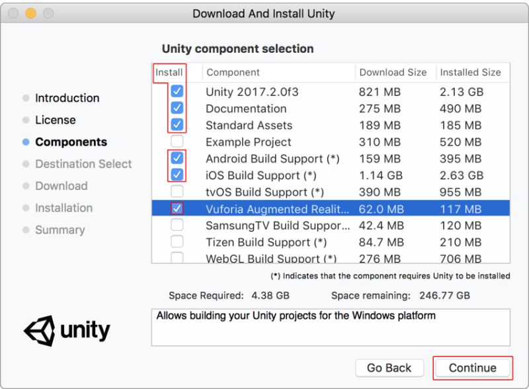Uncheck Unity 2017.2.0f3 install checkbox
529x389 pixels.
click(177, 91)
